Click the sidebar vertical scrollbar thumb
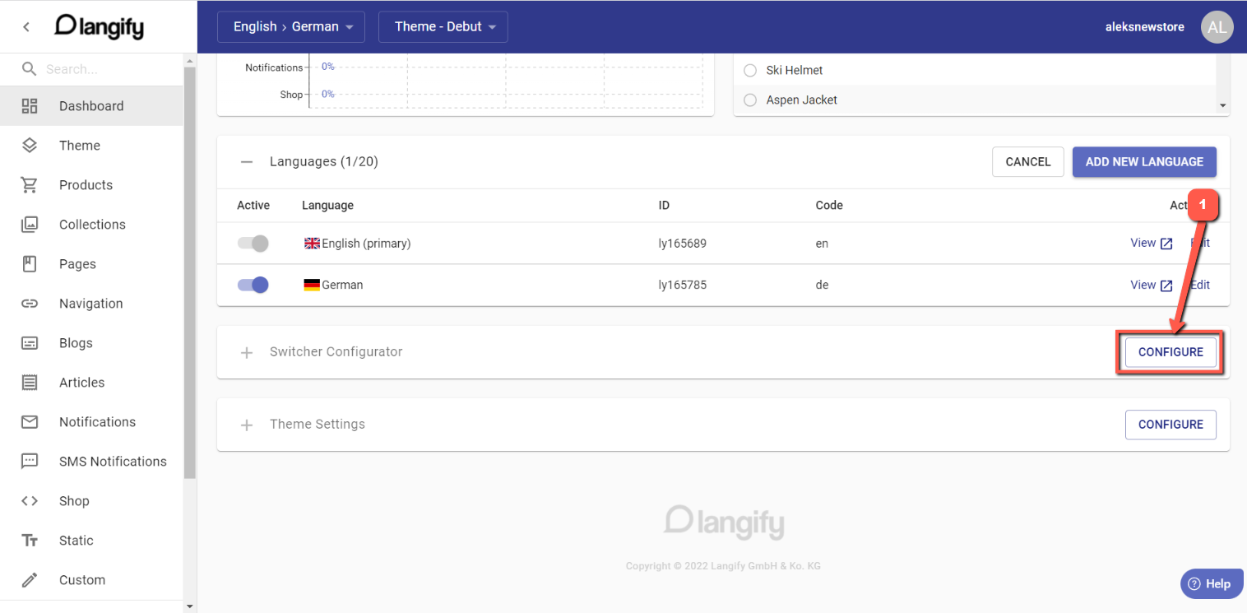Image resolution: width=1247 pixels, height=613 pixels. pos(191,272)
